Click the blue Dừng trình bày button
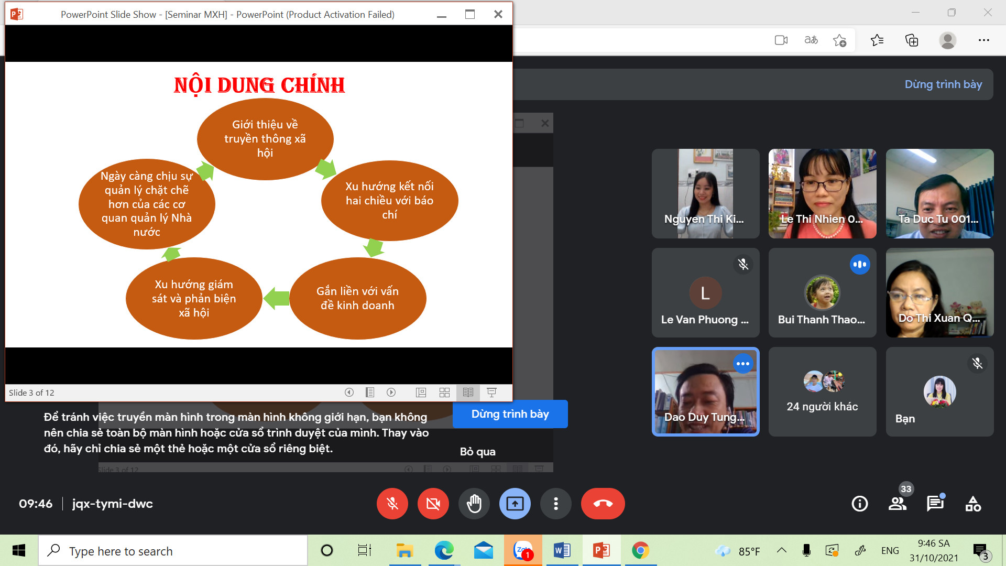Viewport: 1006px width, 566px height. (510, 414)
